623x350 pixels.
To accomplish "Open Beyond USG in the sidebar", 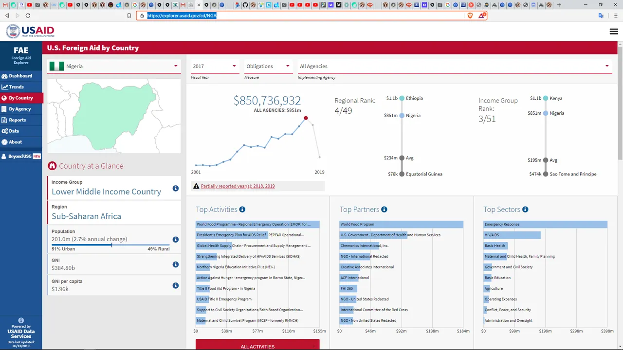I will coord(21,157).
